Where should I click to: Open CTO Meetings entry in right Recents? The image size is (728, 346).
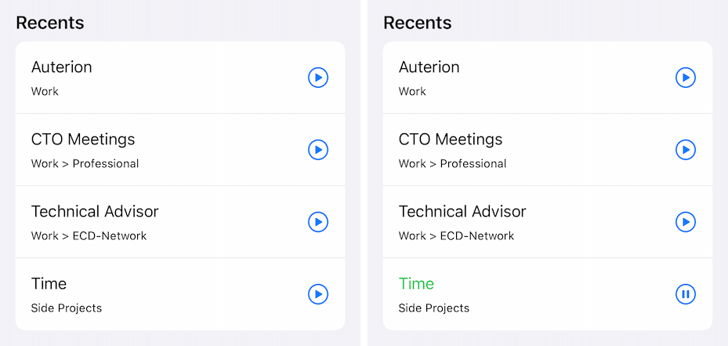(x=548, y=150)
